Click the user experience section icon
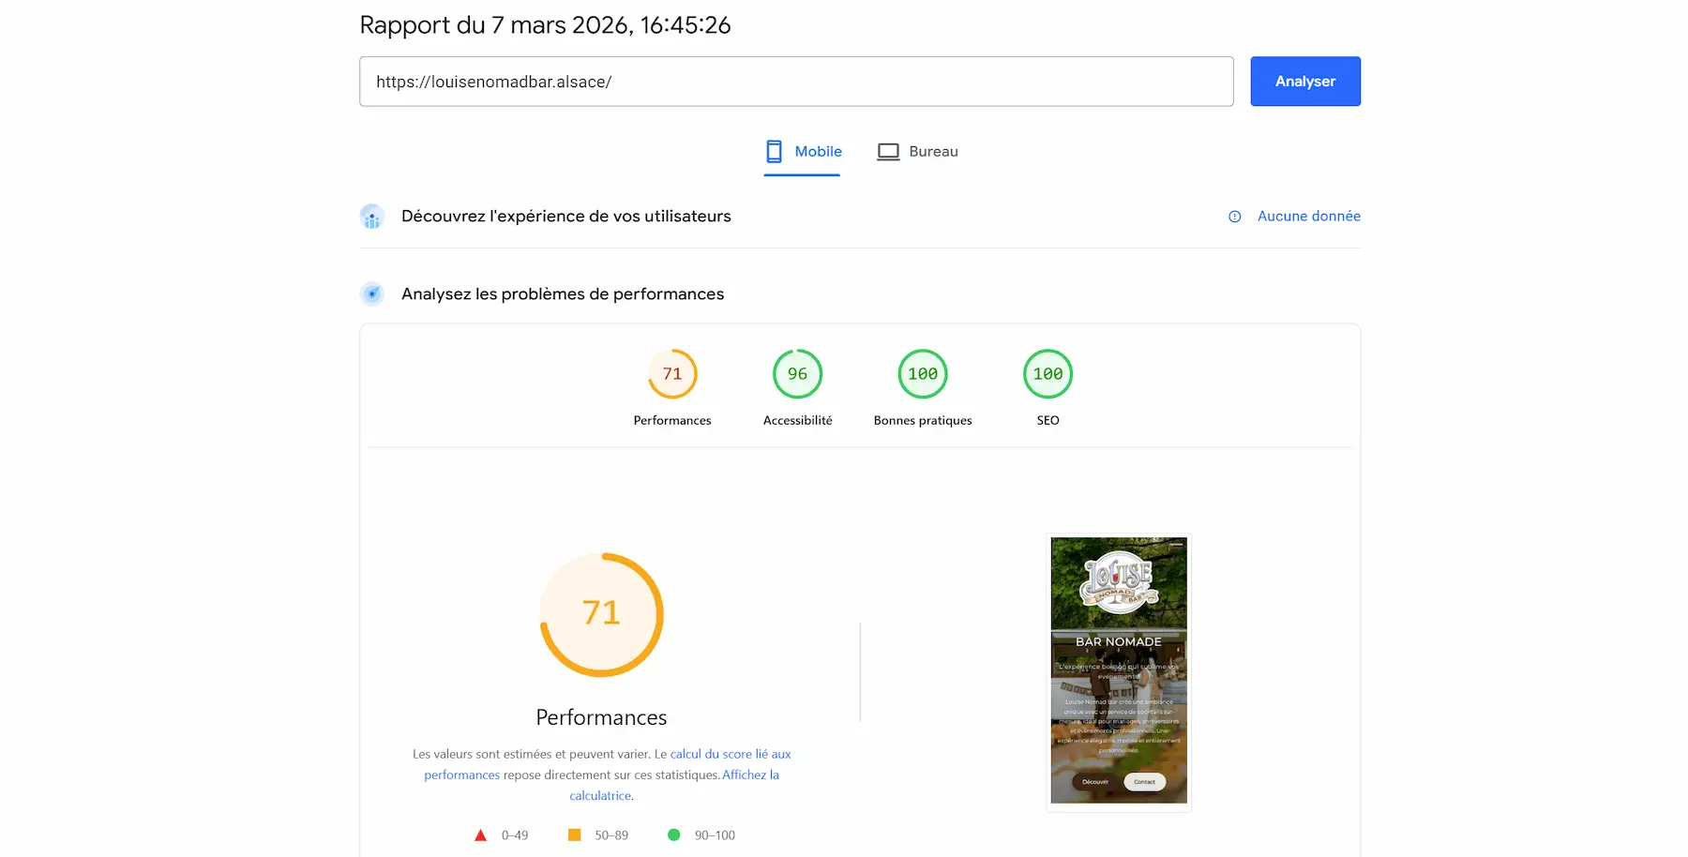Image resolution: width=1688 pixels, height=857 pixels. coord(372,216)
